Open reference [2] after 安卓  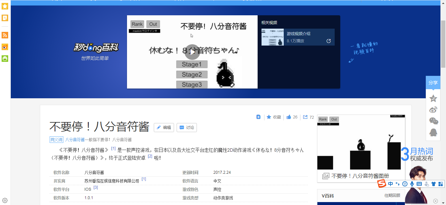tap(150, 157)
